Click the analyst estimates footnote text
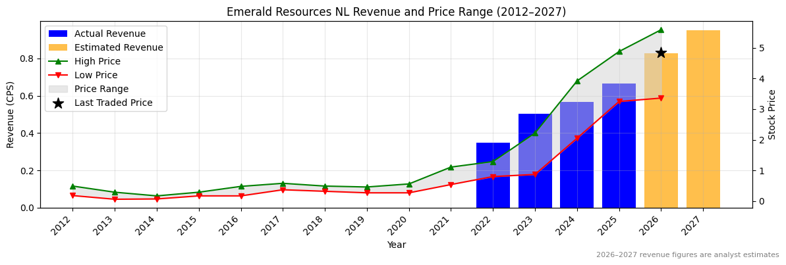Viewport: 786px width, 265px height. click(x=687, y=255)
